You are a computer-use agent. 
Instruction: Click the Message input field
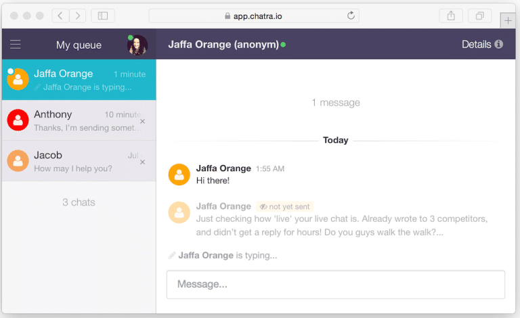click(336, 285)
